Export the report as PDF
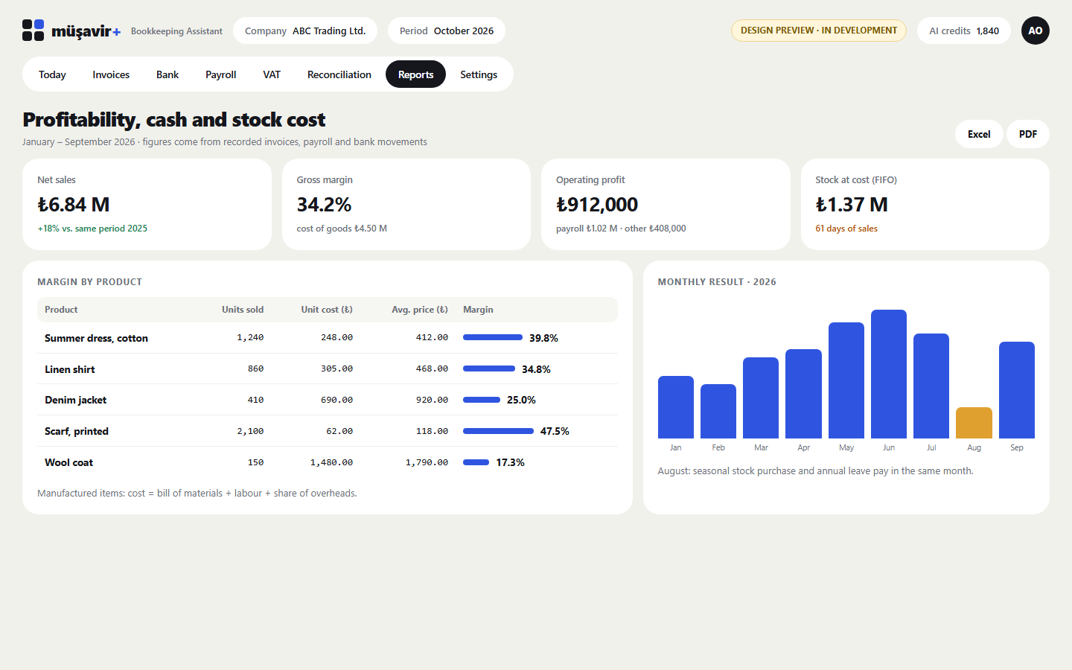Screen dimensions: 1072x670 point(1028,134)
